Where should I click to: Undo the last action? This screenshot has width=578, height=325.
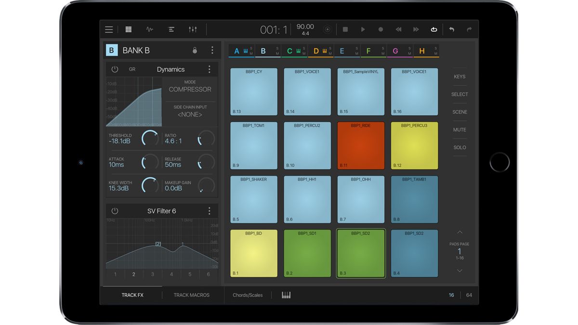pyautogui.click(x=451, y=29)
